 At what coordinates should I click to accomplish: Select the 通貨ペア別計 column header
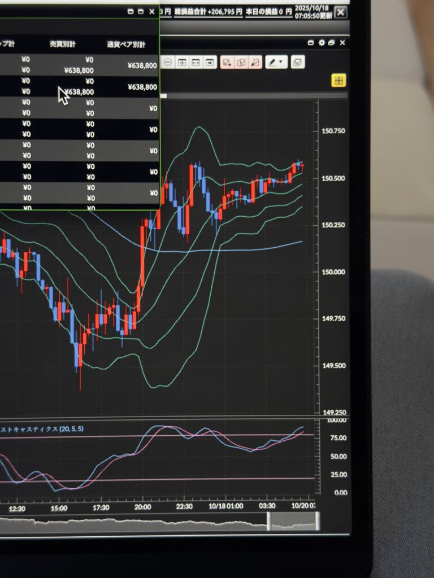pos(126,44)
